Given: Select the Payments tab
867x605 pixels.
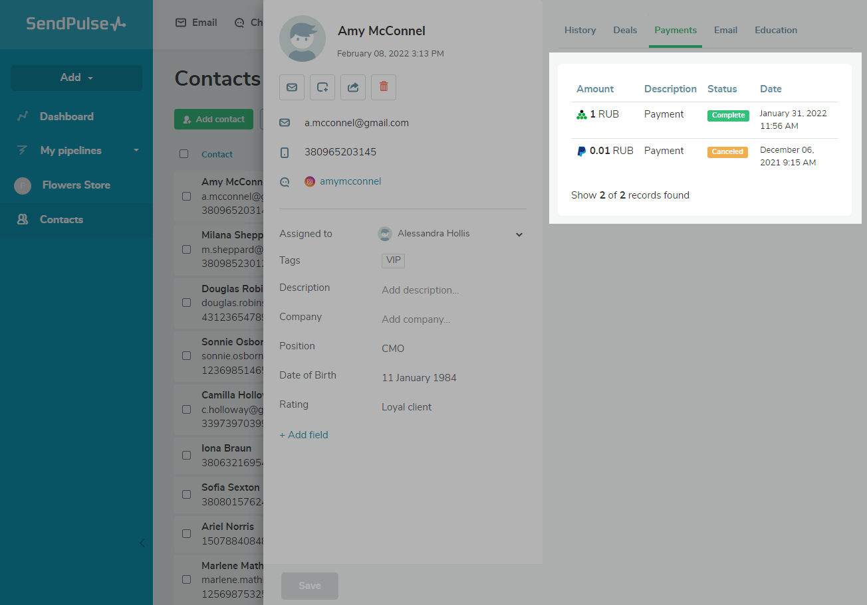Looking at the screenshot, I should point(676,30).
